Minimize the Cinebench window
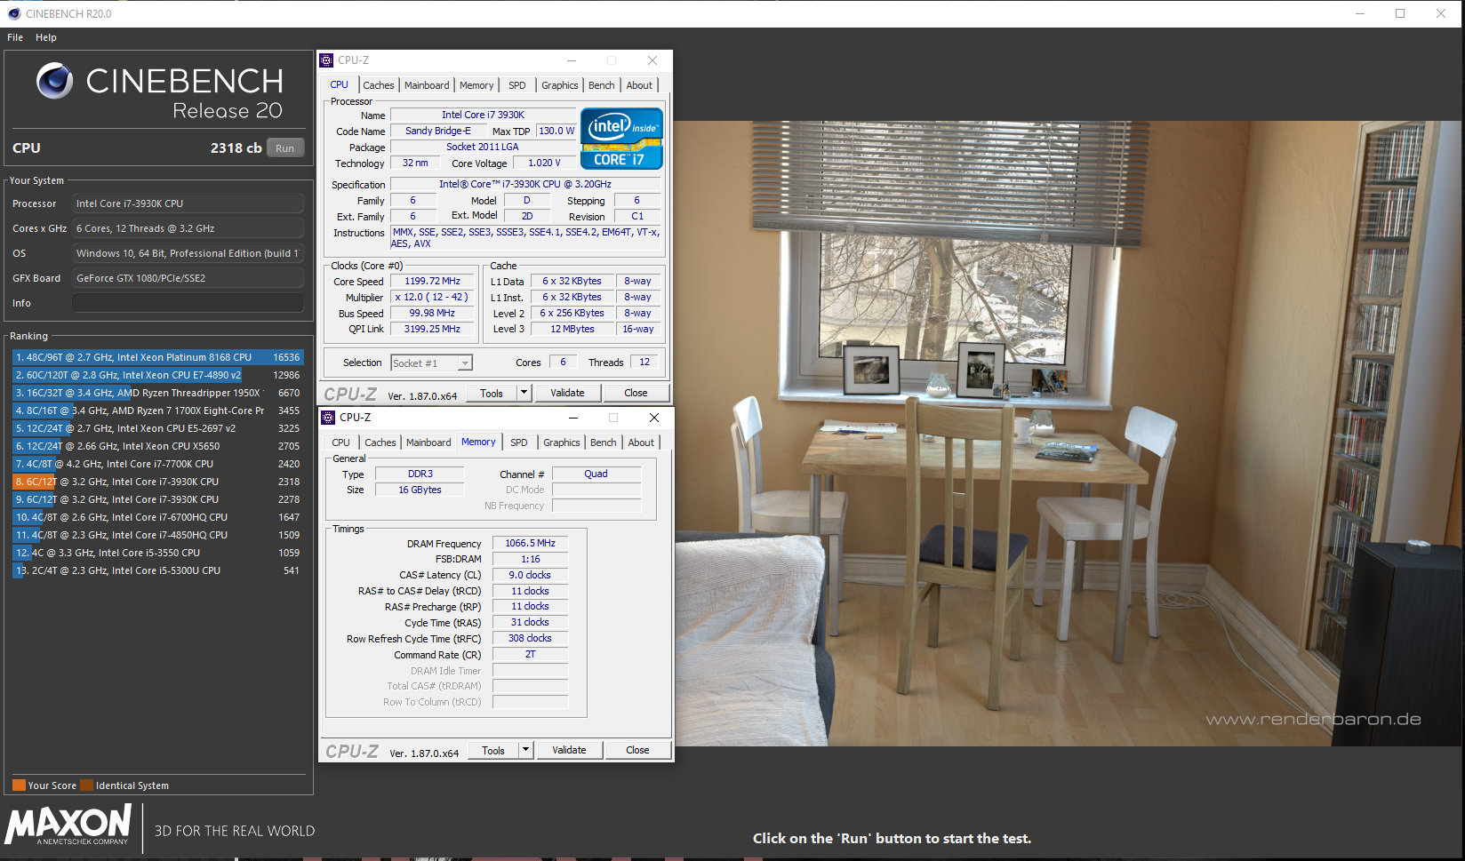Image resolution: width=1465 pixels, height=861 pixels. 1360,13
